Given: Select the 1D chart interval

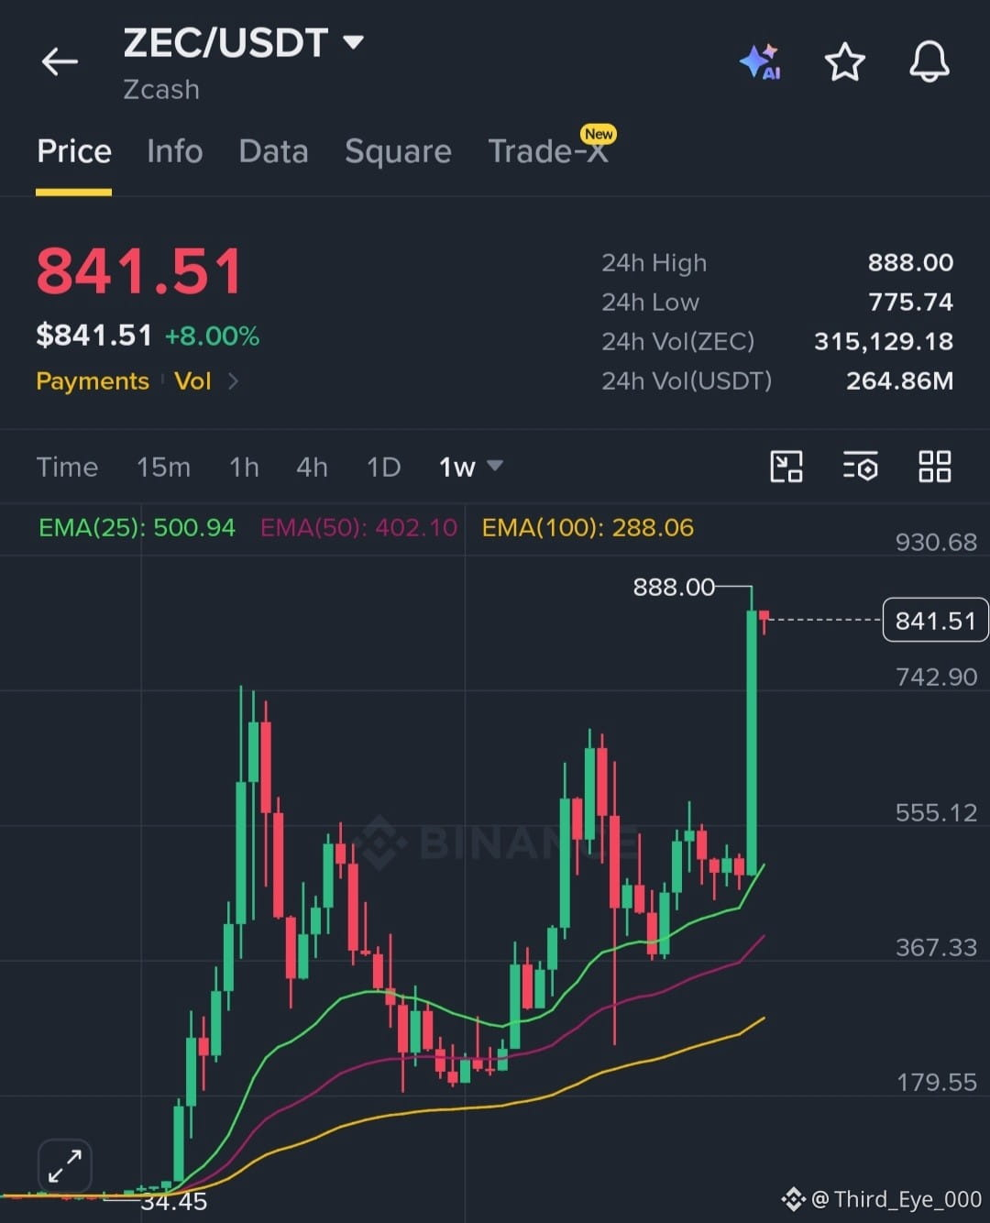Looking at the screenshot, I should (383, 467).
